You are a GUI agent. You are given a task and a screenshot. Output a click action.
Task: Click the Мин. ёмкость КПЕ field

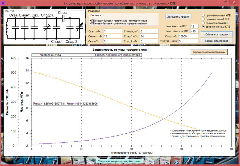coord(194,26)
